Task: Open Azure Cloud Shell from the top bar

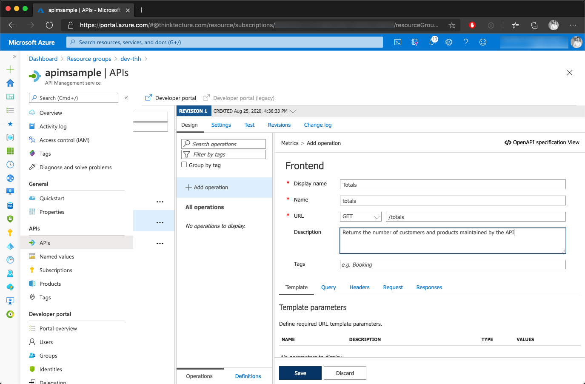Action: [397, 42]
